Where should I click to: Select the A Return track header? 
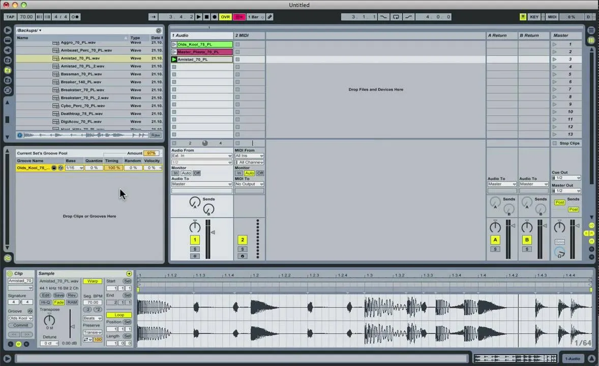(x=501, y=35)
